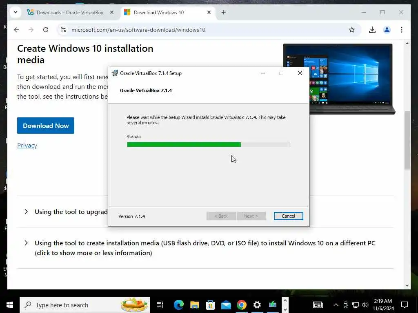
Task: Minimize the VirtualBox Setup dialog
Action: tap(263, 73)
